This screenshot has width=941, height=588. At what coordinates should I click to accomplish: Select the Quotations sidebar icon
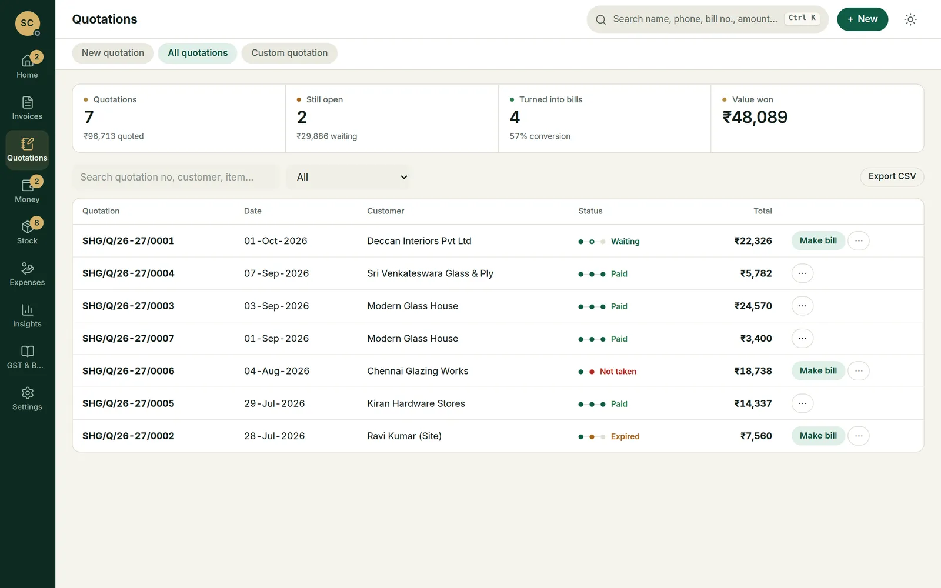tap(27, 150)
